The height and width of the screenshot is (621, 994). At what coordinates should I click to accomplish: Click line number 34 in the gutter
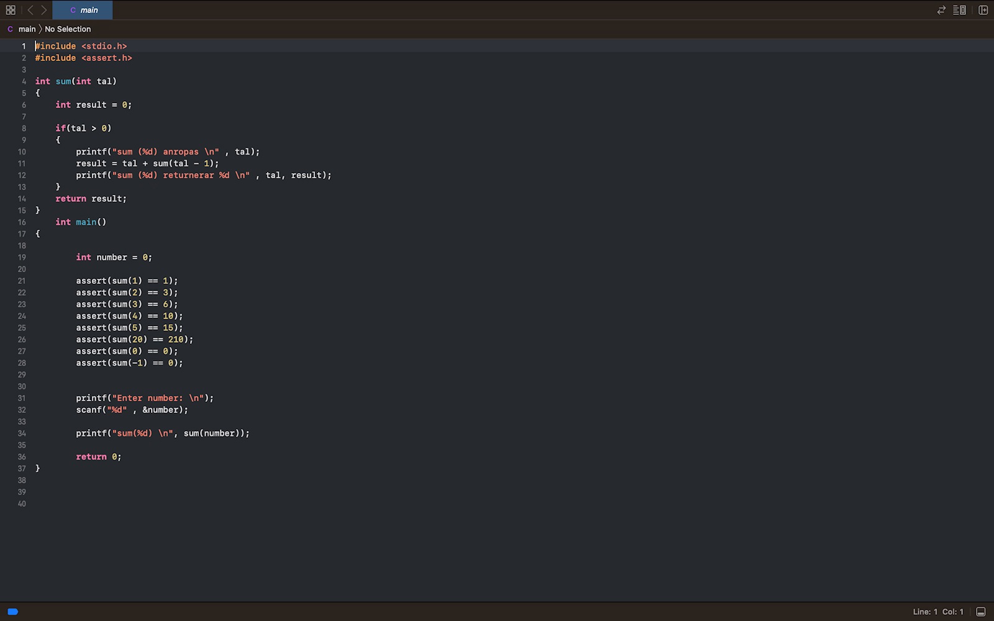coord(22,433)
